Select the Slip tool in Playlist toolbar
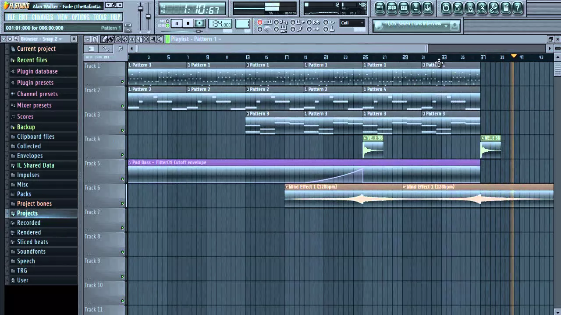The width and height of the screenshot is (561, 315). coord(132,39)
